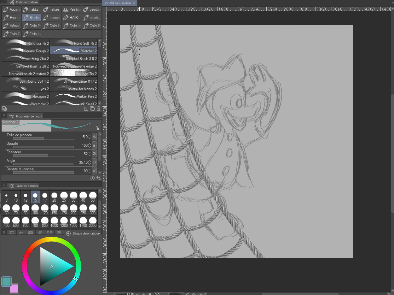Select the Smudge Tip 2 brush
The height and width of the screenshot is (295, 394).
[x=73, y=74]
